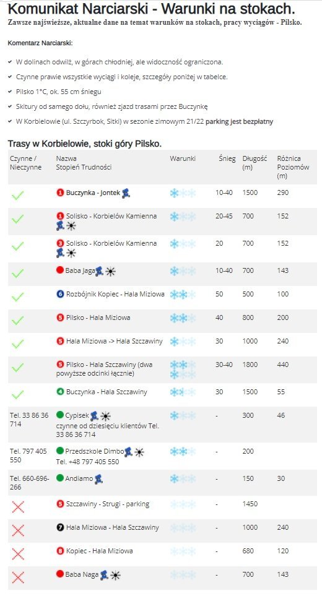Click the black number 7 badge for Hala Miziowa - Hala Szczawiny
Screen dimensions: 322x596
click(x=60, y=527)
